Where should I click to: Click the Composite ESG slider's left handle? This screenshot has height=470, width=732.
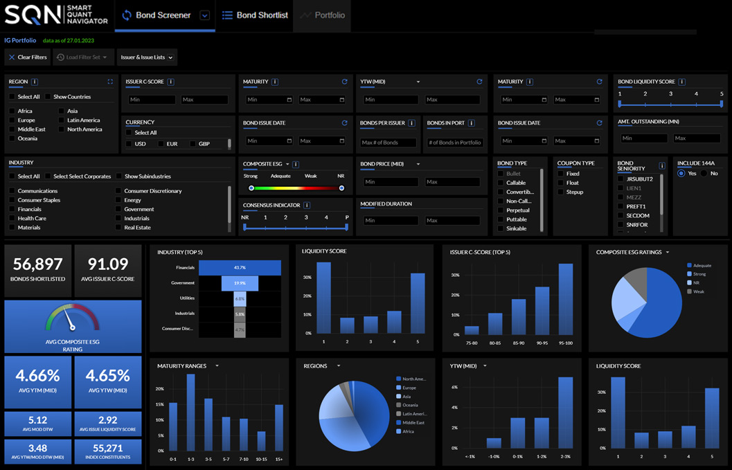(x=251, y=188)
